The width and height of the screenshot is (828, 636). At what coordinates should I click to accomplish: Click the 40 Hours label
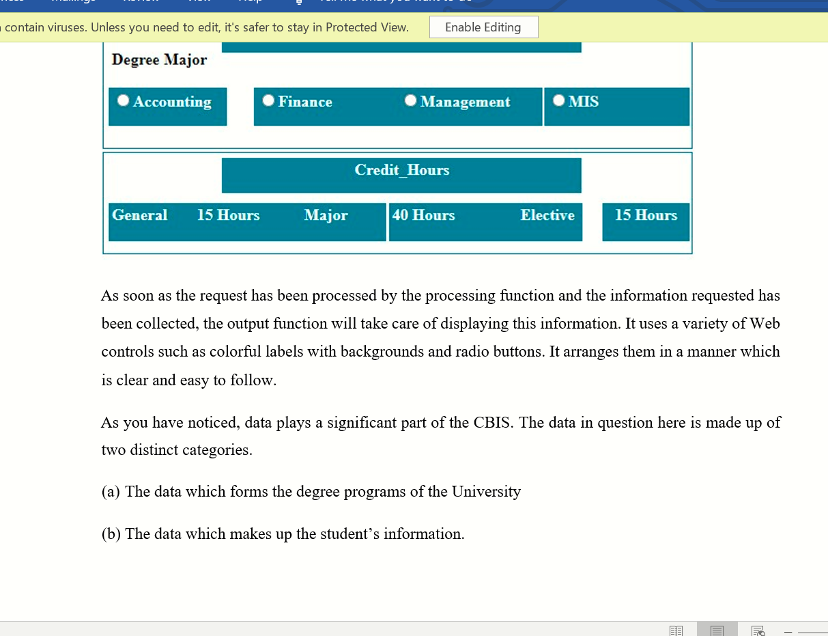tap(423, 215)
